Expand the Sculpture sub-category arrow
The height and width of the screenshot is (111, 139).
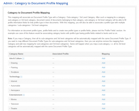coord(10,72)
